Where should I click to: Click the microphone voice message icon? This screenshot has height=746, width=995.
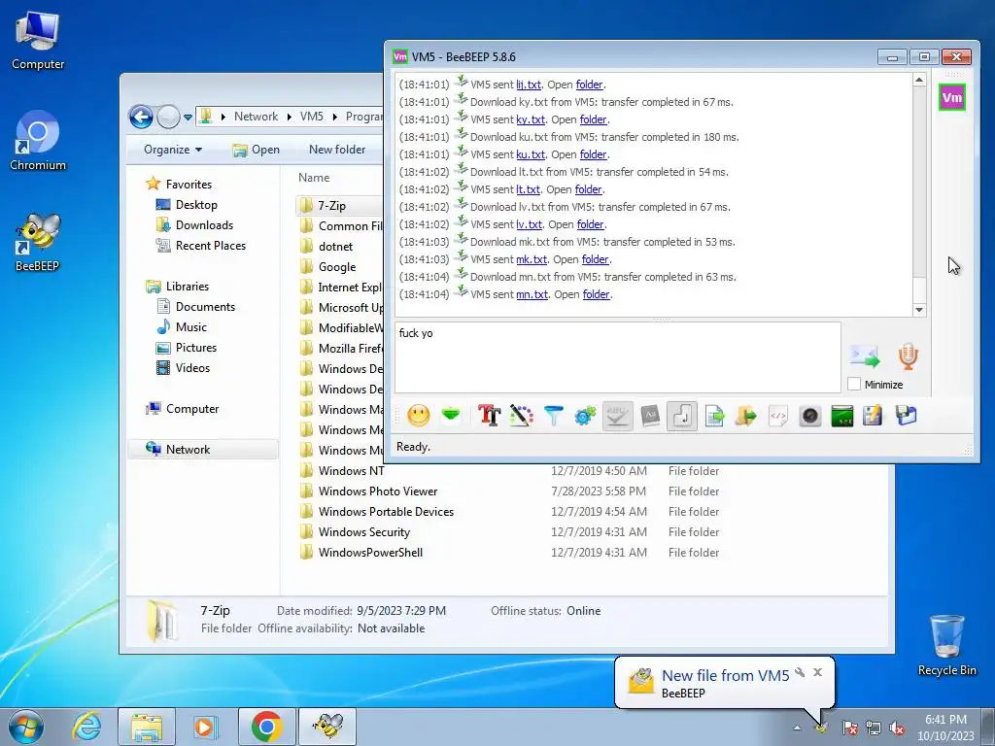909,356
